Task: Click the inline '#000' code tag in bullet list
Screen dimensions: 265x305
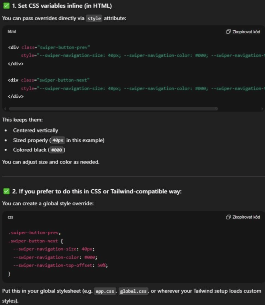Action: tap(57, 150)
